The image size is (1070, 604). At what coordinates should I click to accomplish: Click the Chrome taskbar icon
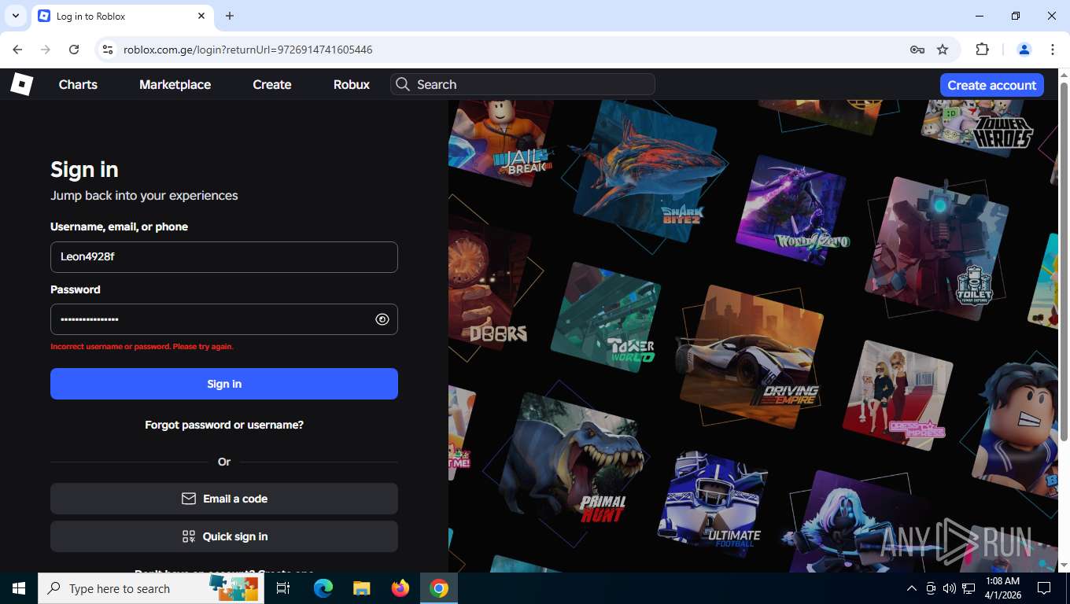pyautogui.click(x=439, y=588)
